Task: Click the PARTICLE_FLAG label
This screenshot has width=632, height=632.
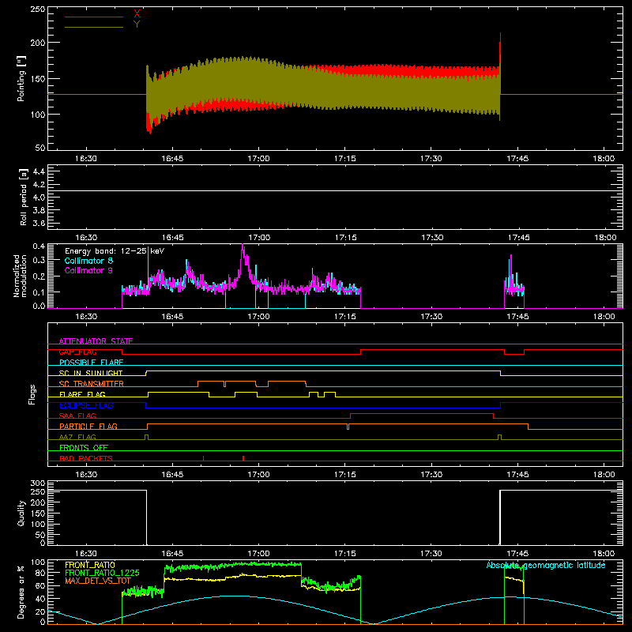Action: (88, 426)
